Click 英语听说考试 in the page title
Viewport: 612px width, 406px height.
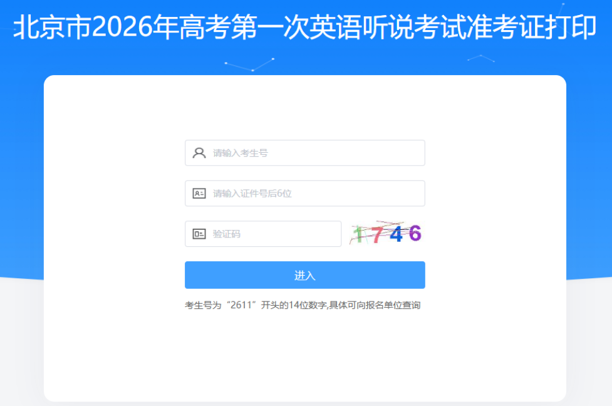pyautogui.click(x=362, y=27)
